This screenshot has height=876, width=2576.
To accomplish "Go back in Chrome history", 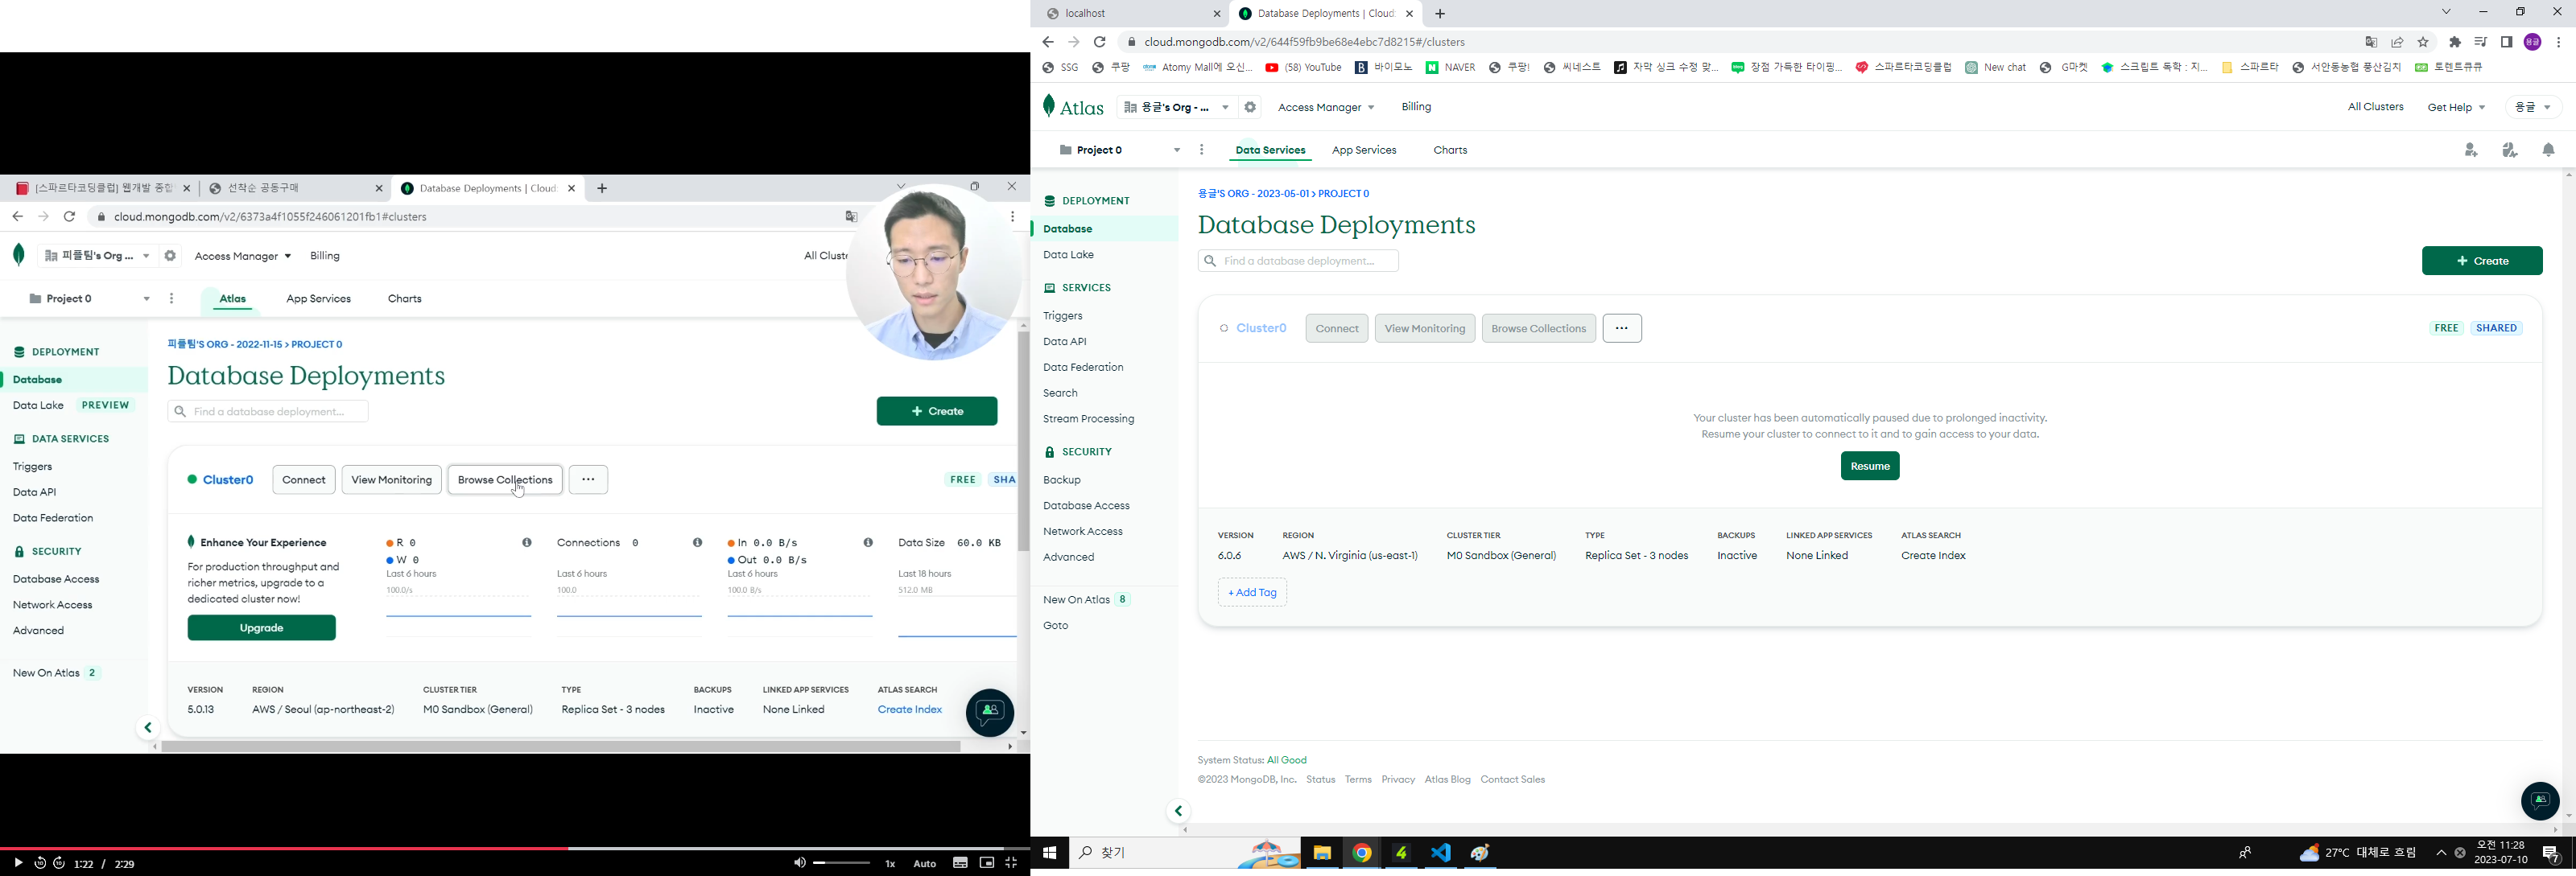I will click(x=1047, y=42).
